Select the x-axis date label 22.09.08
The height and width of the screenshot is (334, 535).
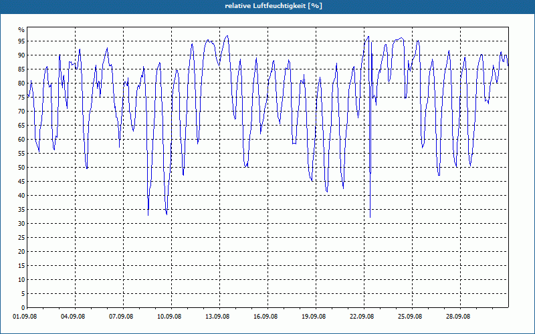tap(361, 317)
